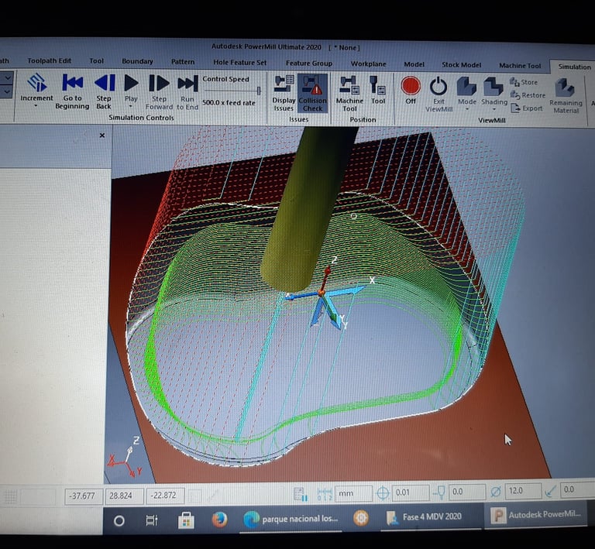Click the workplane axis triad in viewport

coord(323,293)
